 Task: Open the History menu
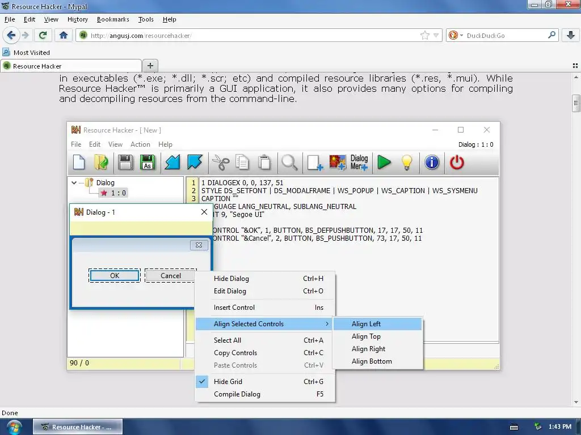click(77, 19)
